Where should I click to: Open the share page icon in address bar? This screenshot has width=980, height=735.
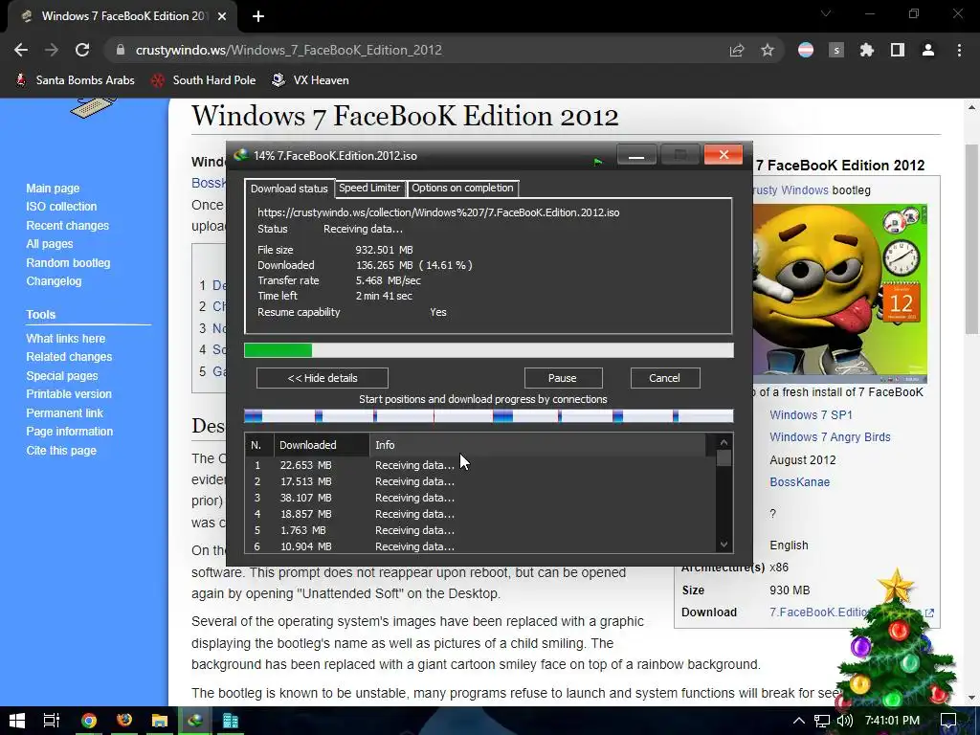point(737,50)
